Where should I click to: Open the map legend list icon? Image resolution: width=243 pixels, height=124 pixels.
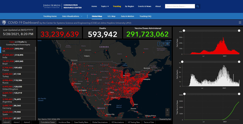point(164,44)
